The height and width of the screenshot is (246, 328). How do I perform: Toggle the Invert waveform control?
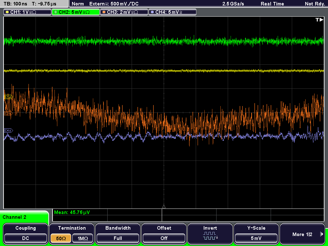click(210, 234)
